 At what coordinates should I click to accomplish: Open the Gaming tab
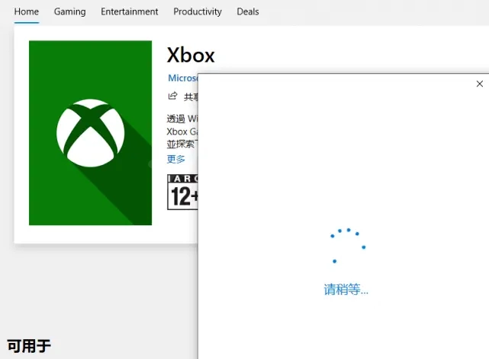69,11
